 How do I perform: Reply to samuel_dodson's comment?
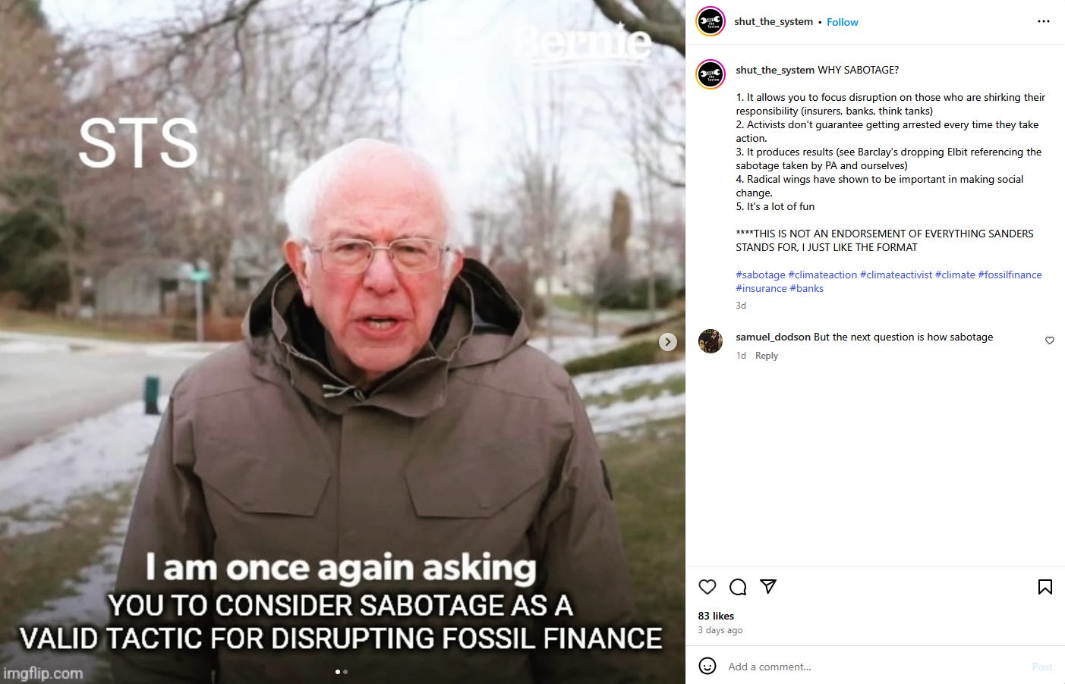click(766, 356)
